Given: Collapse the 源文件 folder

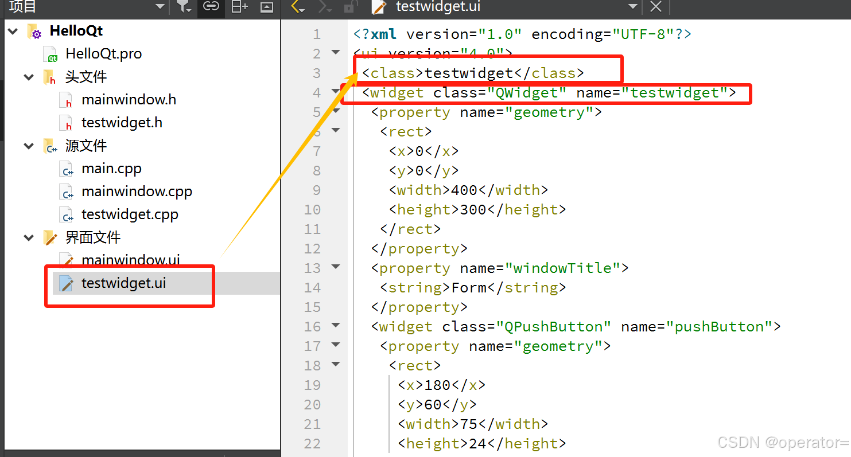Looking at the screenshot, I should click(29, 146).
